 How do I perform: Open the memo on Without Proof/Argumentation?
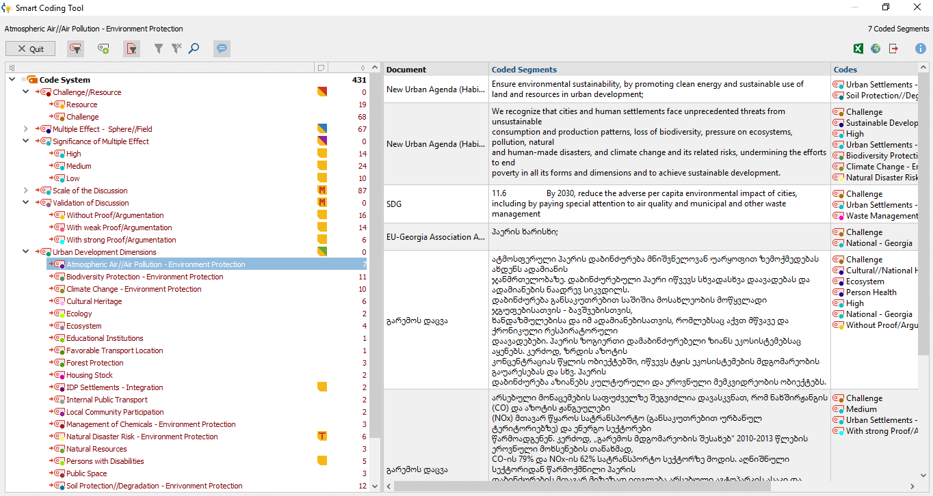(321, 215)
